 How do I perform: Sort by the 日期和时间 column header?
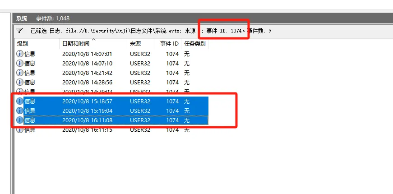[93, 44]
